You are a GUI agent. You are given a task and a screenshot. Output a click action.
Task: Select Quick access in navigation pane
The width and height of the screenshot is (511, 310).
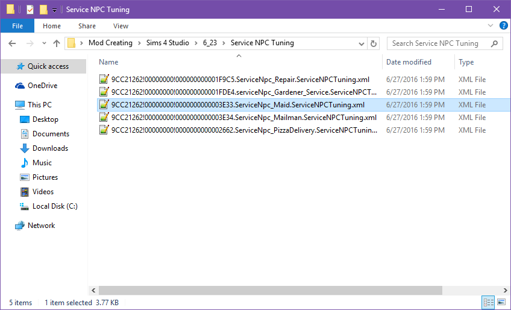click(43, 66)
